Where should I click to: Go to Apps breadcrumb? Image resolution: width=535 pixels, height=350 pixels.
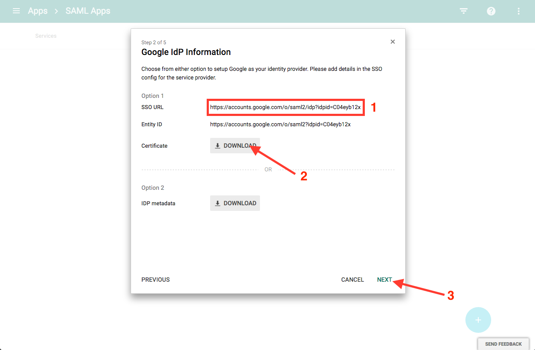[38, 11]
